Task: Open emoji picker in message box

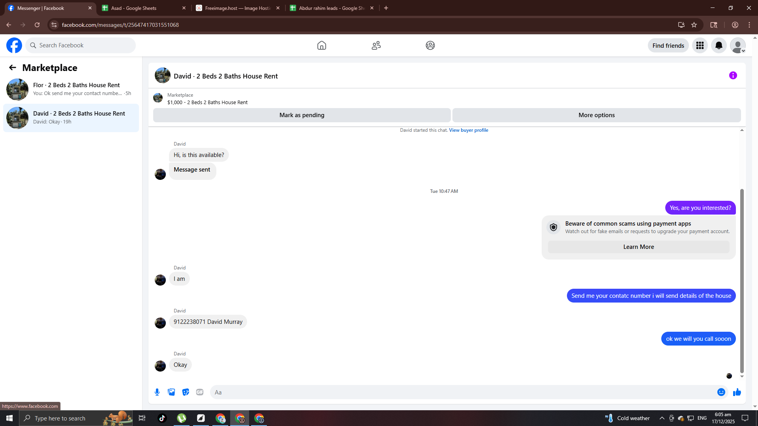Action: [721, 392]
